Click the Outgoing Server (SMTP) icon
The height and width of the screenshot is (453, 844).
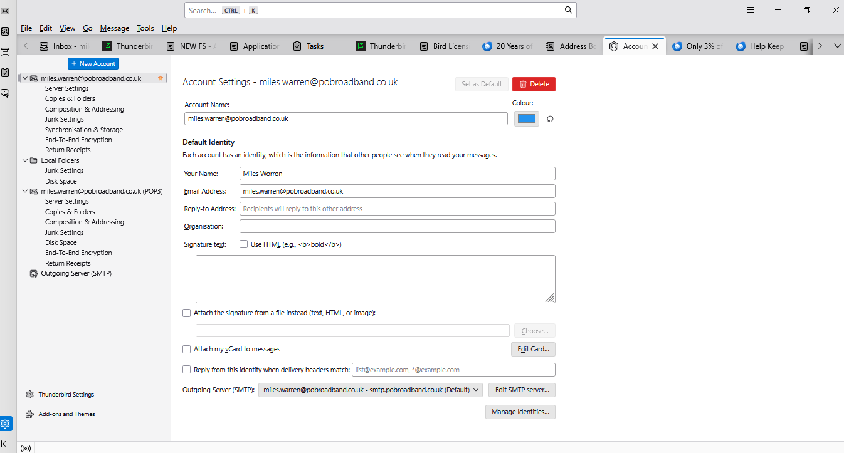click(x=34, y=274)
